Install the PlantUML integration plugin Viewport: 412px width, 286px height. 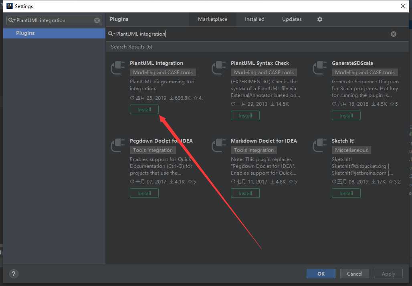pos(144,109)
